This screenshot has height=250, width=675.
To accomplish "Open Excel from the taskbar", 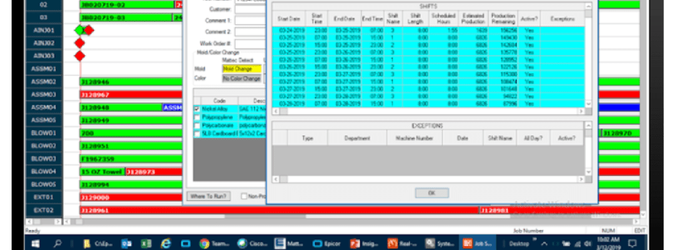I will click(146, 244).
